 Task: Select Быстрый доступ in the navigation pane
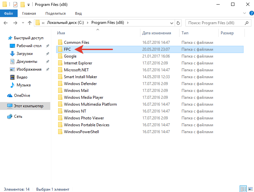coord(29,38)
